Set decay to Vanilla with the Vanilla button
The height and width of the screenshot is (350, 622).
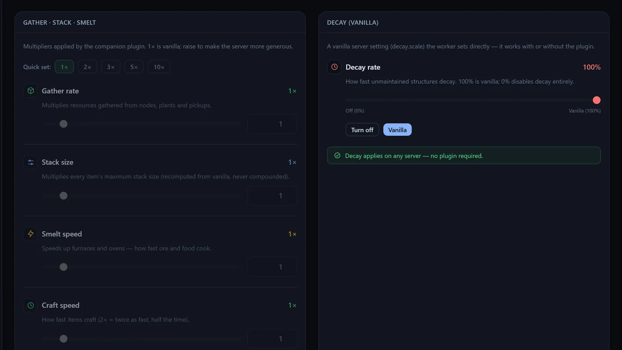[398, 130]
